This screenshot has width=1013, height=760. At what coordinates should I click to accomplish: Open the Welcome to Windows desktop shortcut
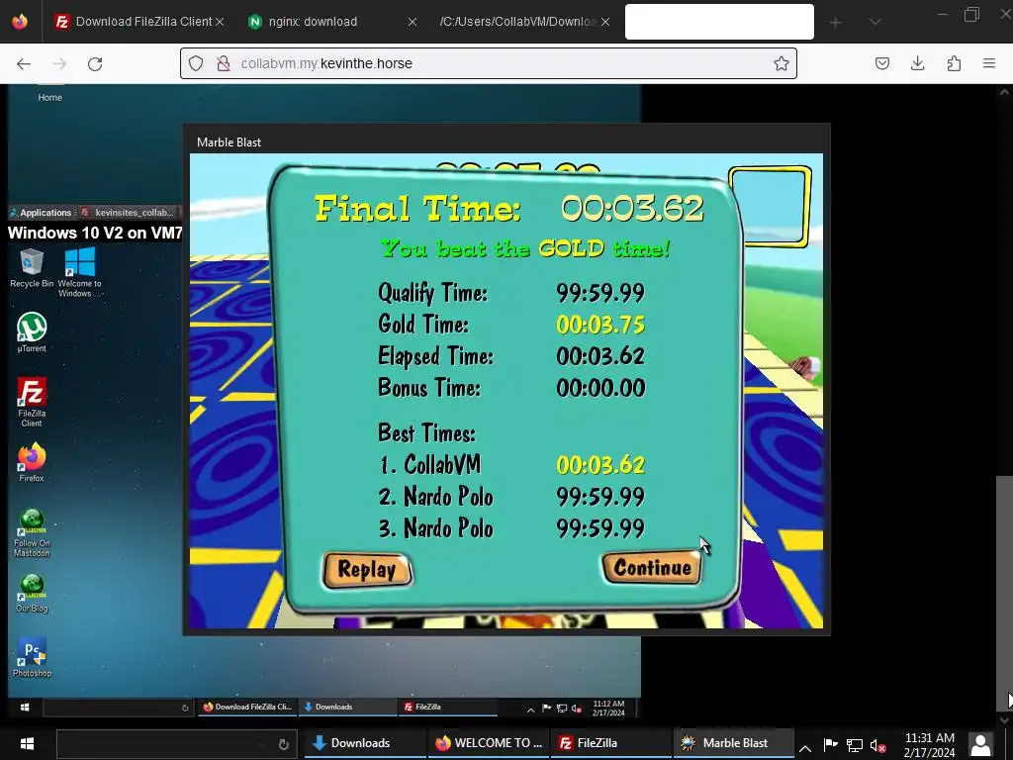point(80,271)
